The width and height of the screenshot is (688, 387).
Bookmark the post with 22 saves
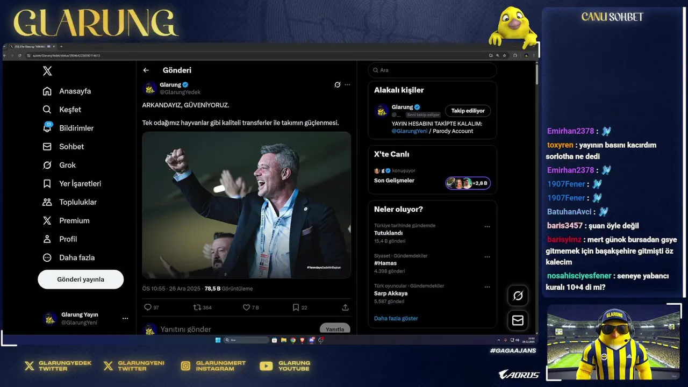296,307
